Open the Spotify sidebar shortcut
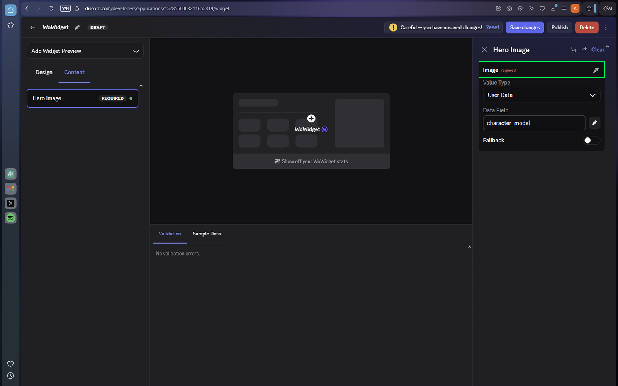618x386 pixels. pyautogui.click(x=10, y=218)
